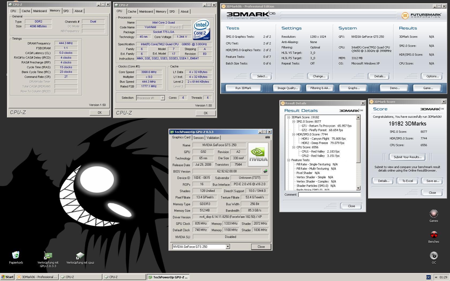Click Options... under Results
The height and width of the screenshot is (281, 450).
click(x=433, y=76)
